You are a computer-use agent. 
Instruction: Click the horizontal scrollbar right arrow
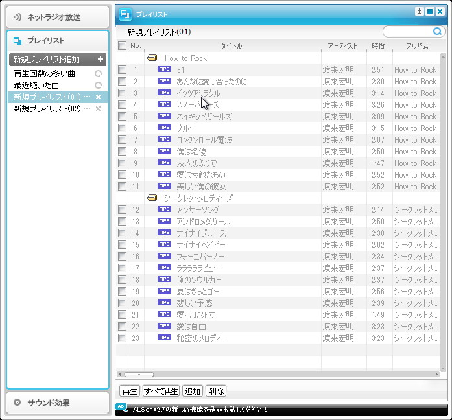[x=437, y=375]
